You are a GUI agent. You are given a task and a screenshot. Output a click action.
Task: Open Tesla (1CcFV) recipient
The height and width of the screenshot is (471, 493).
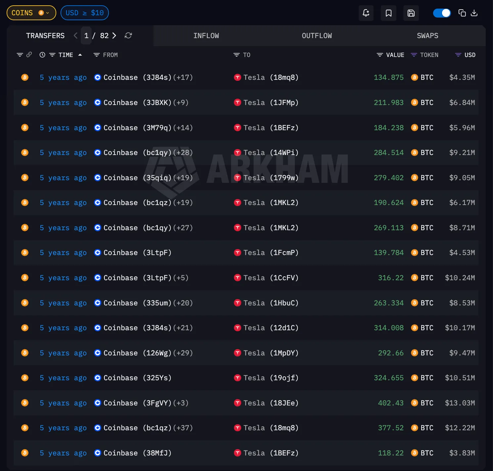tap(271, 278)
